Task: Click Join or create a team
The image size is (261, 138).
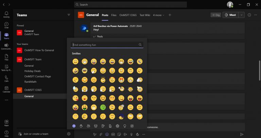Action: tap(33, 134)
